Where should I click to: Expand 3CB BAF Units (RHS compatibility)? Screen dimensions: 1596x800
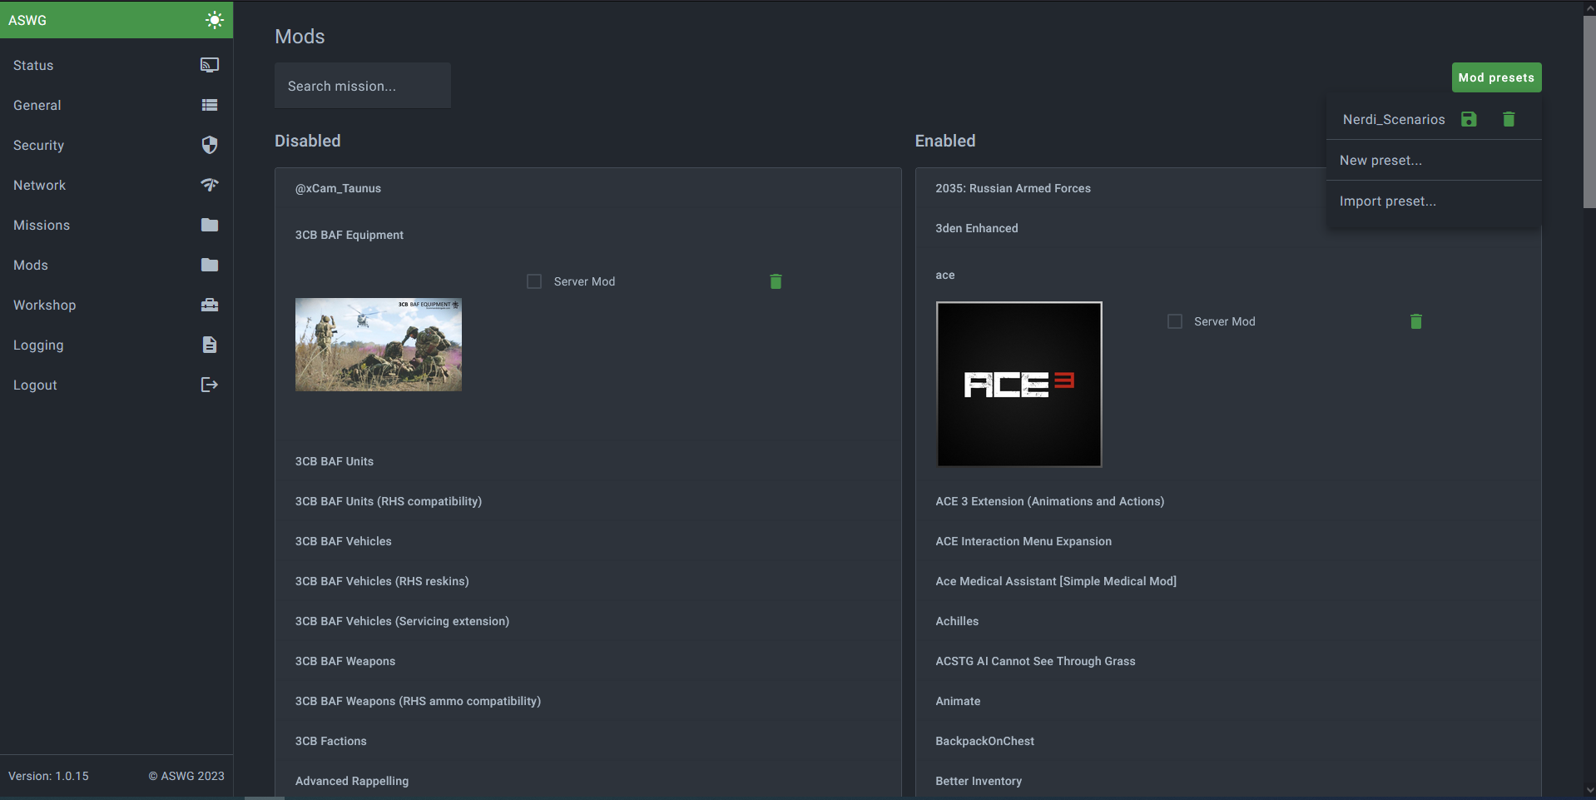(x=588, y=501)
